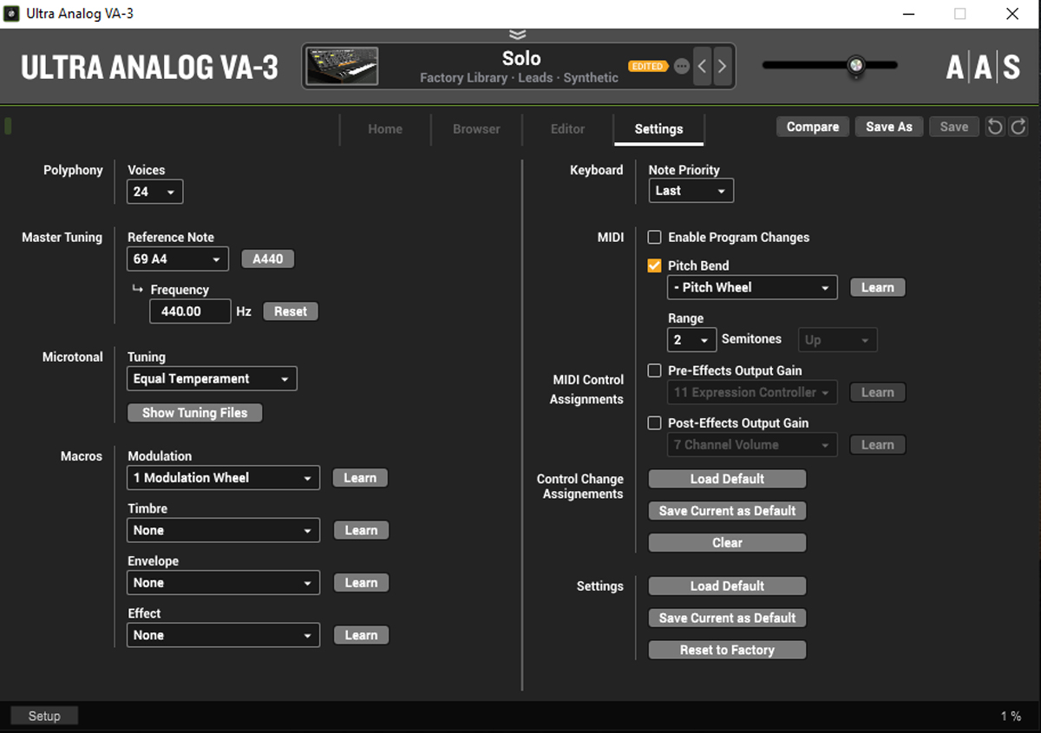Click the master volume slider knob
This screenshot has width=1041, height=733.
[x=856, y=65]
